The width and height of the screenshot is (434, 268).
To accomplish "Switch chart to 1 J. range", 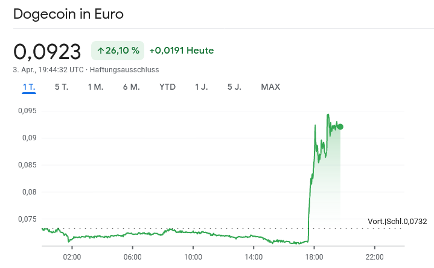I will coord(201,87).
